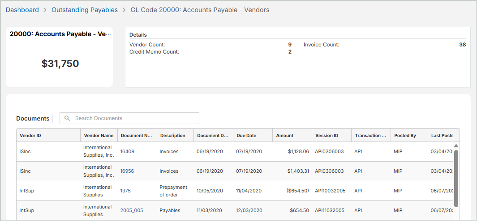This screenshot has height=221, width=477.
Task: Sort by Vendor ID column header
Action: pyautogui.click(x=30, y=135)
